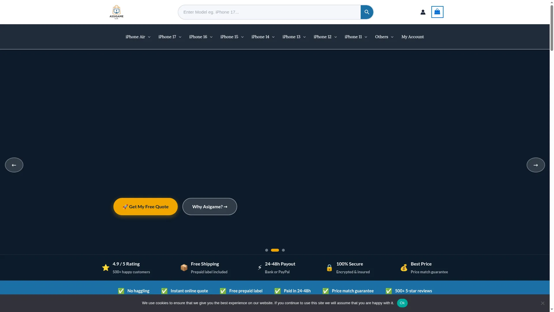Click the Prepaid label included text

[209, 272]
